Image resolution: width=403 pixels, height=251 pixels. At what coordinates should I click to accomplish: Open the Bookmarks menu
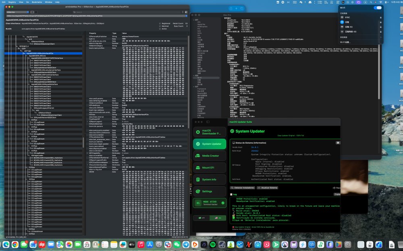37,2
